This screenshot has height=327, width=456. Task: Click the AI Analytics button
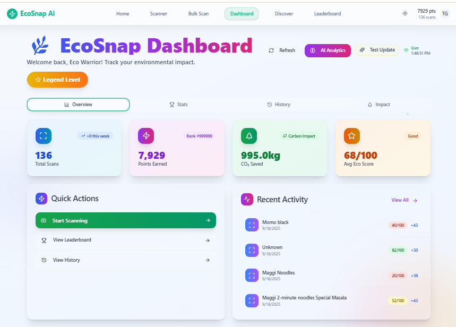[328, 50]
